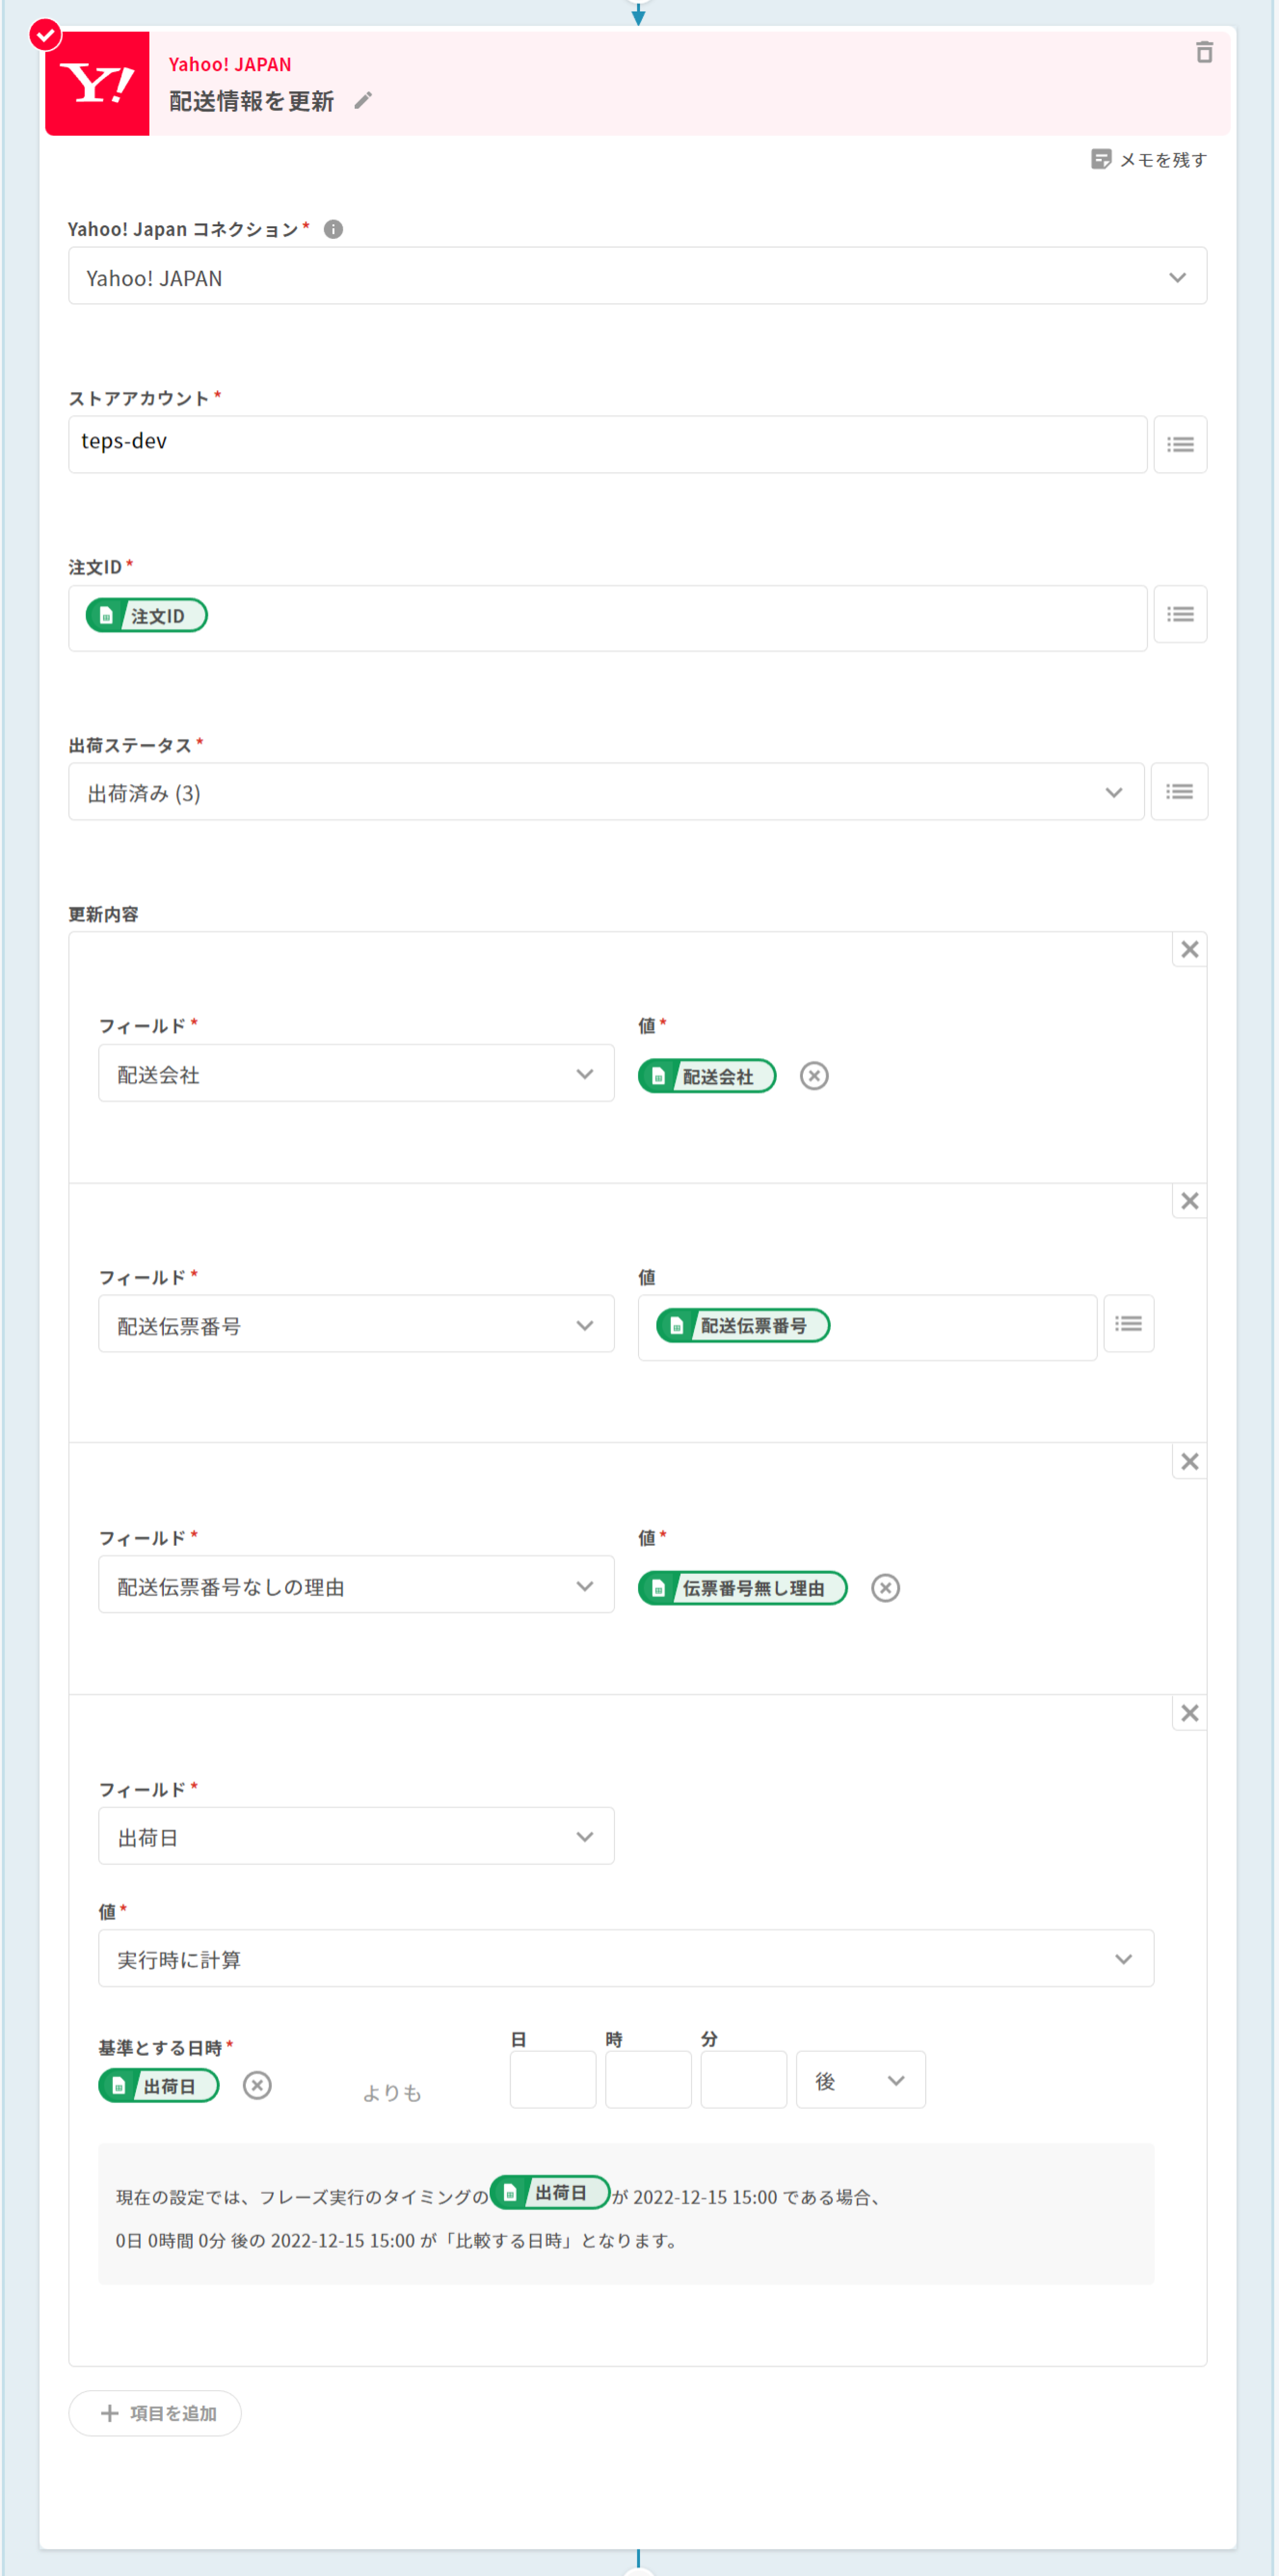The image size is (1279, 2576).
Task: Open the 実行時に計算 value dropdown
Action: click(625, 1959)
